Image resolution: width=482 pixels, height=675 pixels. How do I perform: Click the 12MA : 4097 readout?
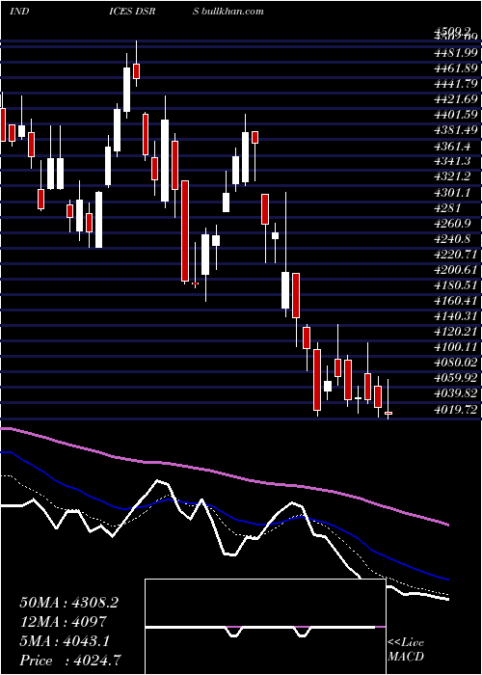pyautogui.click(x=64, y=622)
